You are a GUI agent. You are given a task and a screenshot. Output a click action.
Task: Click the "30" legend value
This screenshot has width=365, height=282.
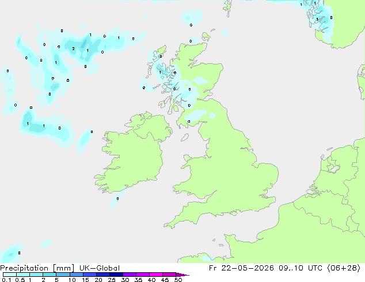125,280
